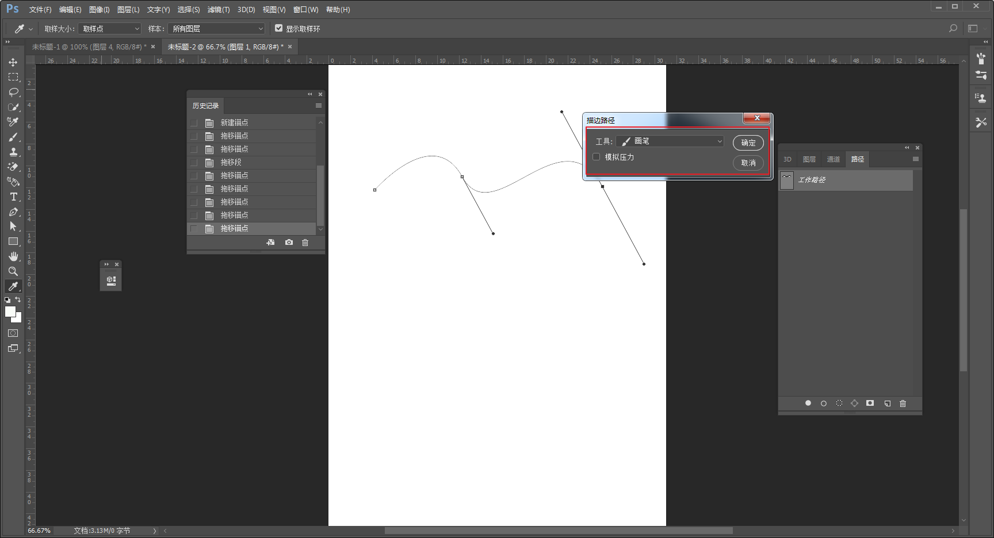Select the 拖移段 history state
The width and height of the screenshot is (994, 538).
click(252, 163)
